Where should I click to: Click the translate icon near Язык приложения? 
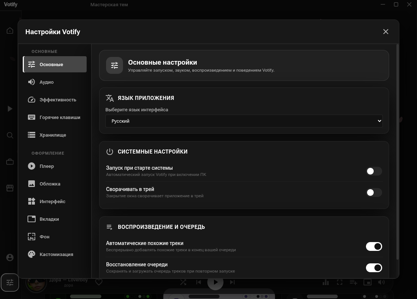109,98
